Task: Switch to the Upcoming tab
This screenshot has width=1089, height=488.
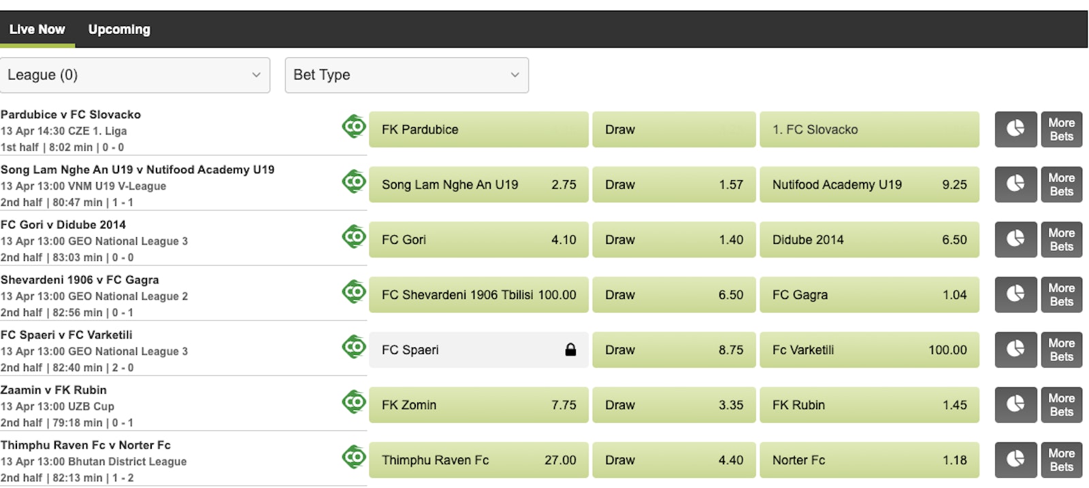Action: [119, 29]
